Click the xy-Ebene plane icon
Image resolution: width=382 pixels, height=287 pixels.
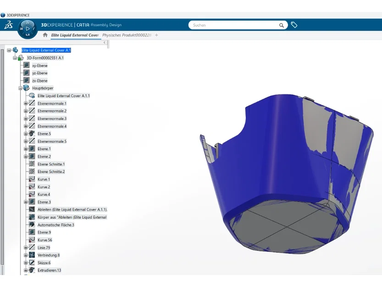(27, 65)
